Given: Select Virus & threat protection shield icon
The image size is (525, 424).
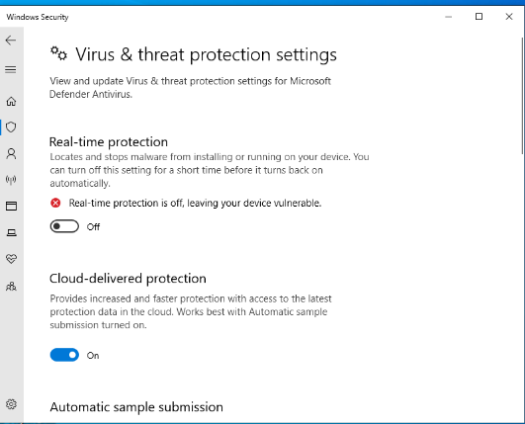Looking at the screenshot, I should 11,127.
